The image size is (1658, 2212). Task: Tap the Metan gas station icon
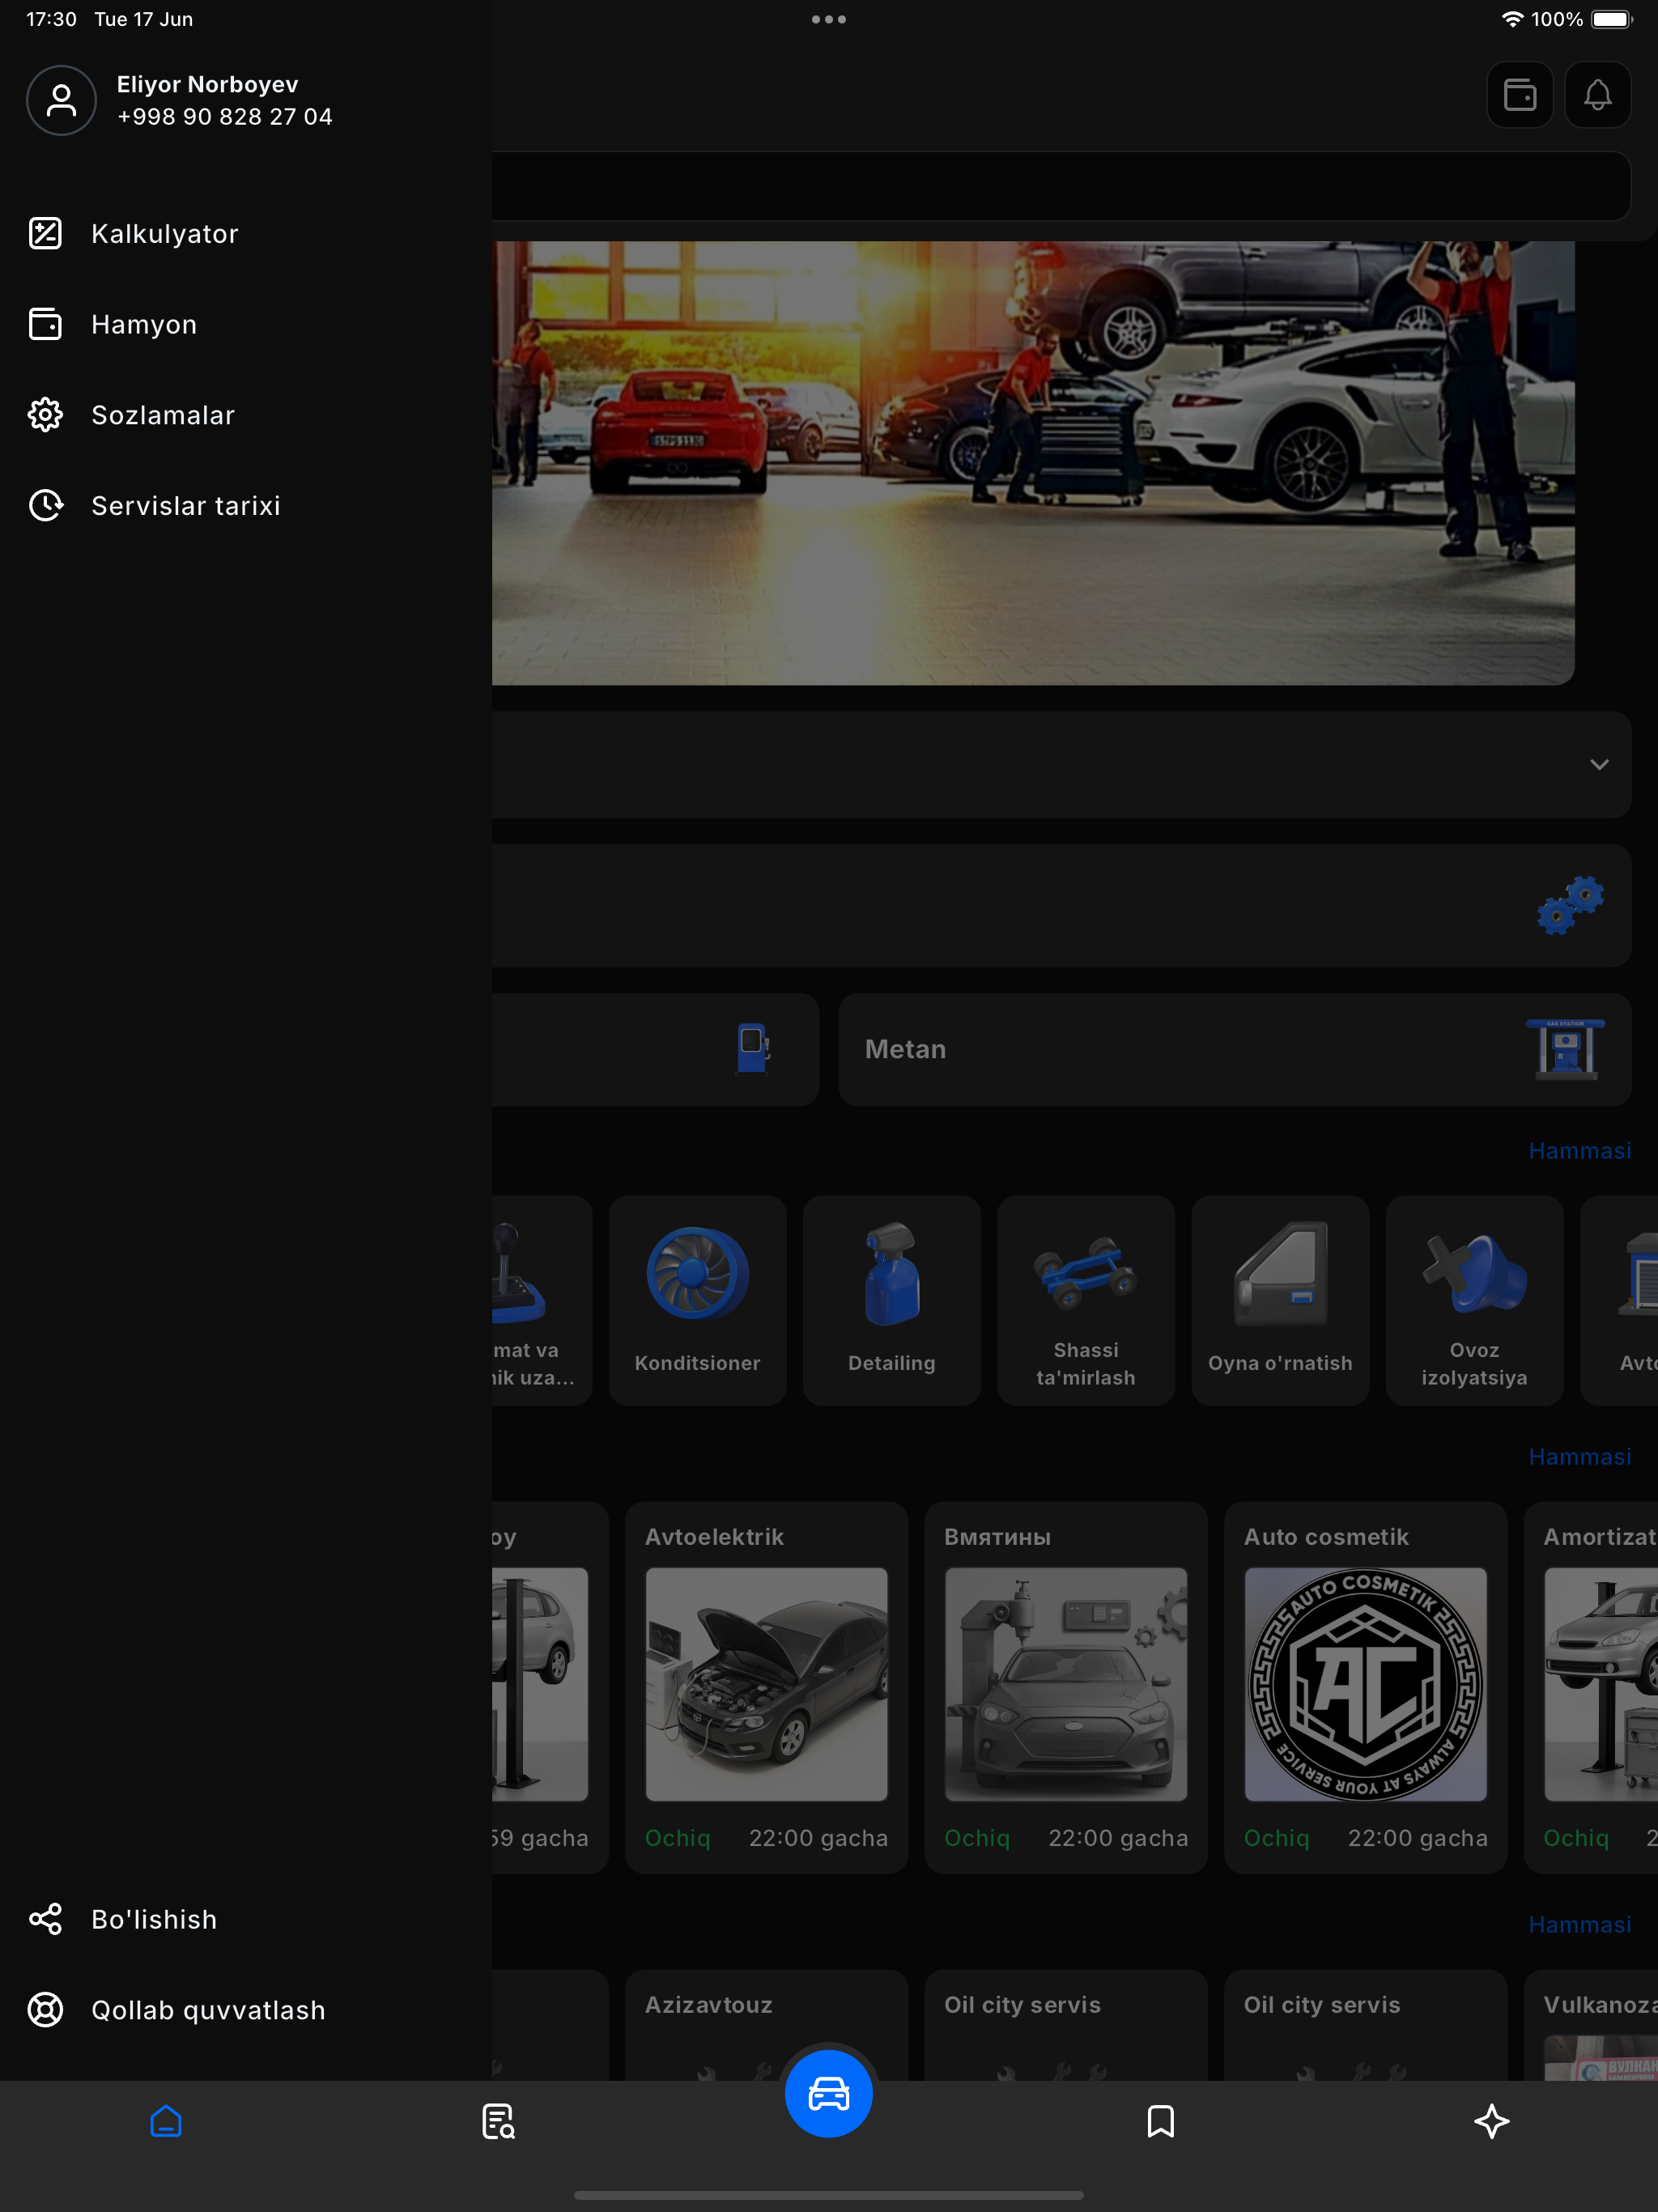(x=1565, y=1049)
